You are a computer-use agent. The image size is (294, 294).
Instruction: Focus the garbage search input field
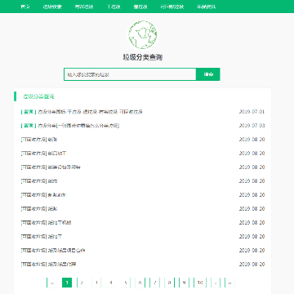click(x=130, y=74)
